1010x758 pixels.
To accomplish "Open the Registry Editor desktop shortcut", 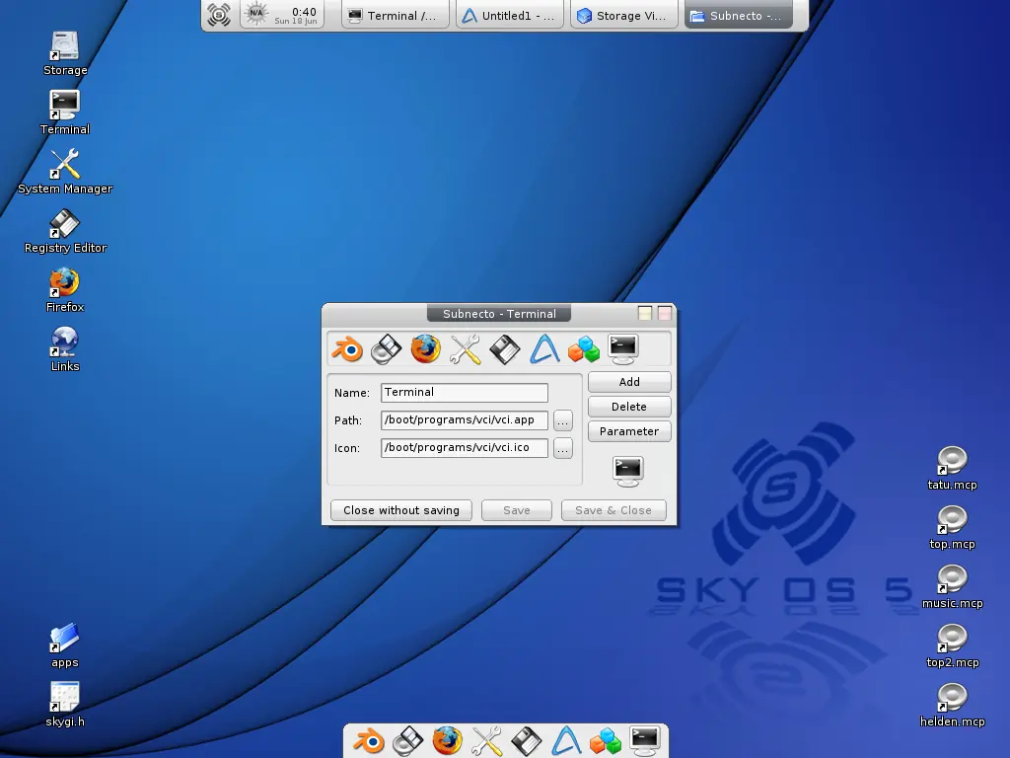I will pos(65,232).
